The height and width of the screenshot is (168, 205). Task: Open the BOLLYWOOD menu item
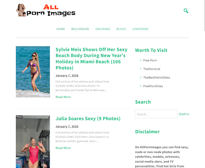80,29
